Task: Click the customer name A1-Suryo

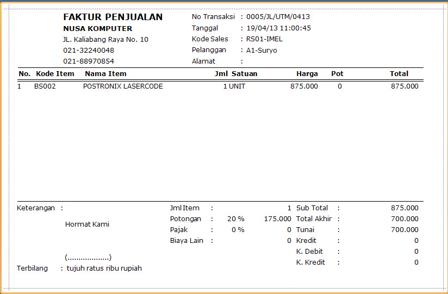Action: click(x=262, y=51)
